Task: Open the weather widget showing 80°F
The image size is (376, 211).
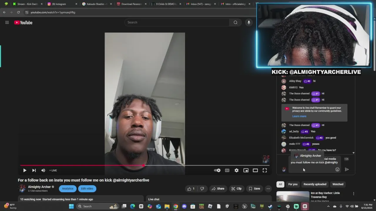Action: coord(10,206)
